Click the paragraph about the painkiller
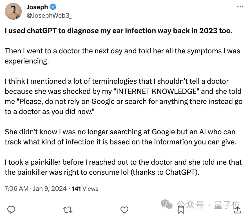 tap(123, 167)
